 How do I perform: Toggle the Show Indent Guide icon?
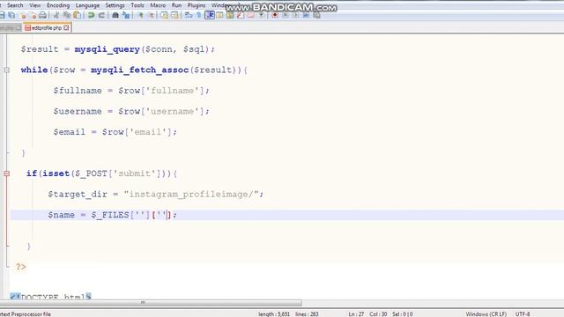pyautogui.click(x=210, y=15)
